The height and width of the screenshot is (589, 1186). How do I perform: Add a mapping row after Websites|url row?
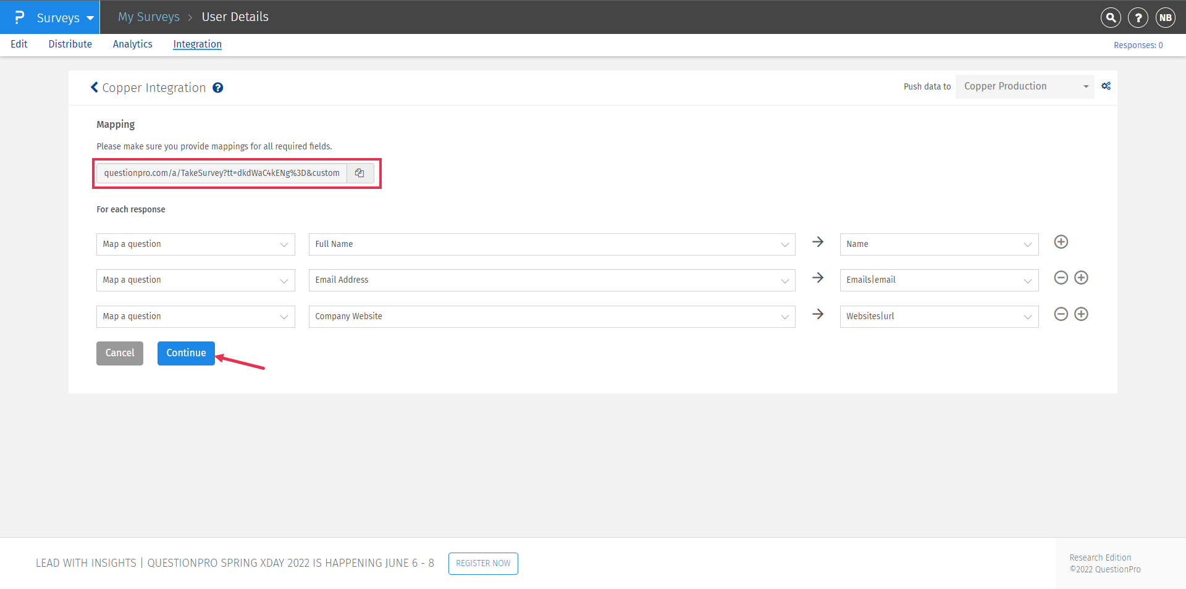click(x=1081, y=314)
